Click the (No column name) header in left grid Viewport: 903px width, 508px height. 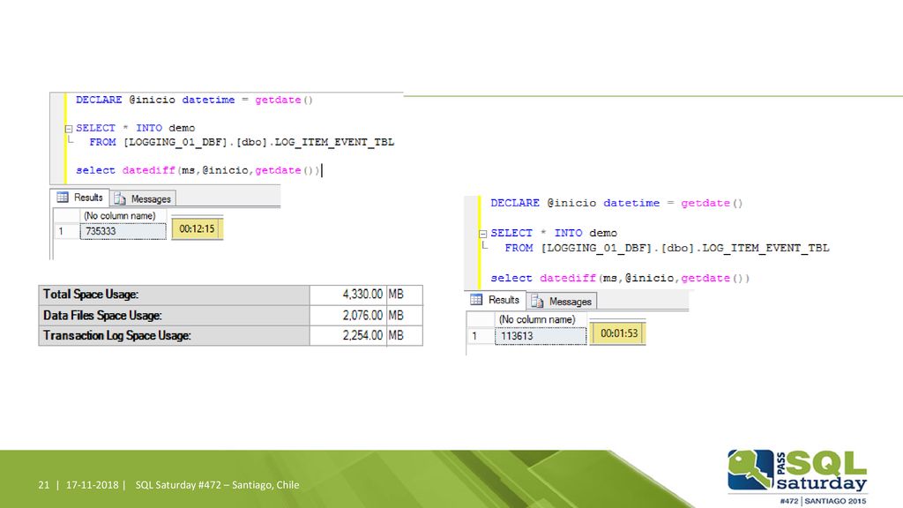[119, 215]
